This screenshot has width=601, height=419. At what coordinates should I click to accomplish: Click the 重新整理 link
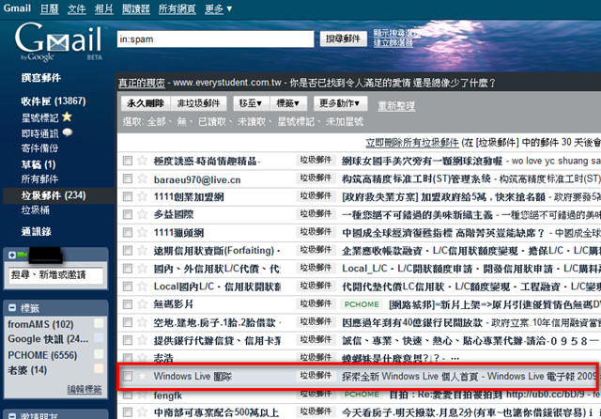coord(396,105)
